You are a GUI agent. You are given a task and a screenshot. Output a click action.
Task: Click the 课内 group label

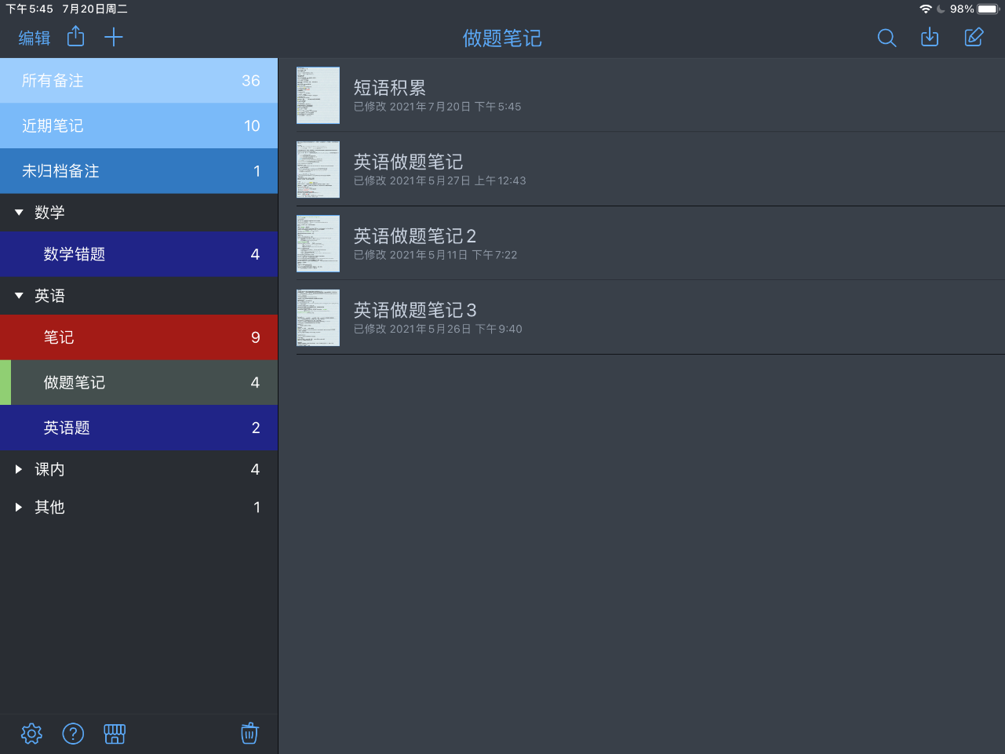click(49, 469)
